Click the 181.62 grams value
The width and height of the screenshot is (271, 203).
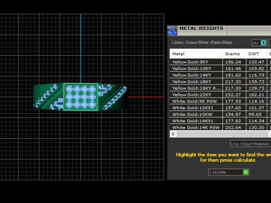pos(233,75)
